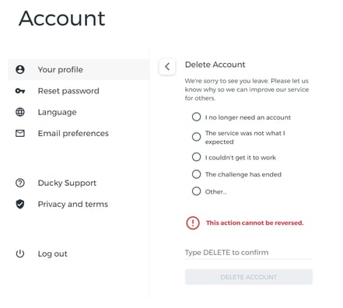The width and height of the screenshot is (343, 308).
Task: Click the shield Privacy icon
Action: pyautogui.click(x=20, y=204)
